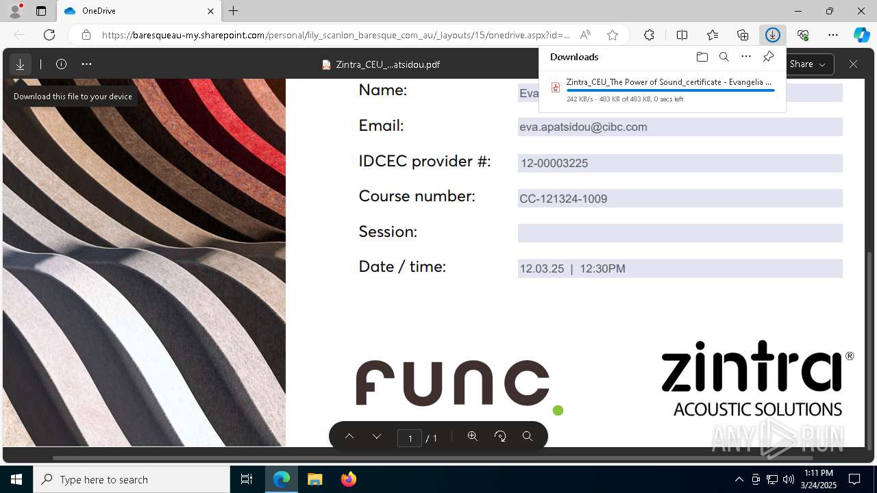The width and height of the screenshot is (877, 493).
Task: Open the downloads folder from the Downloads panel
Action: click(x=702, y=57)
